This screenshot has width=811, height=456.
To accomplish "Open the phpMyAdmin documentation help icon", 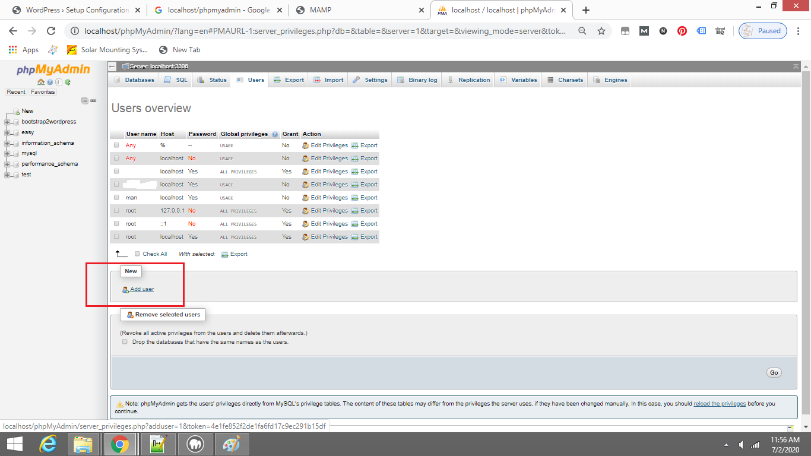I will (50, 82).
